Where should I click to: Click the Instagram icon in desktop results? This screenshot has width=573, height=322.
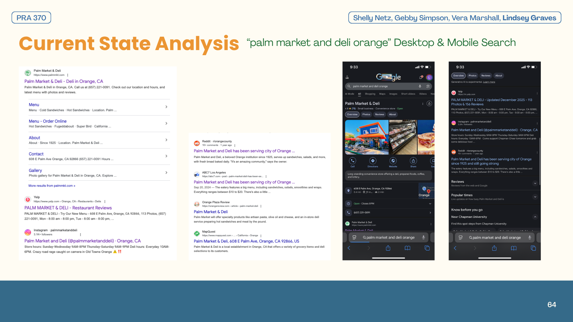(x=28, y=232)
